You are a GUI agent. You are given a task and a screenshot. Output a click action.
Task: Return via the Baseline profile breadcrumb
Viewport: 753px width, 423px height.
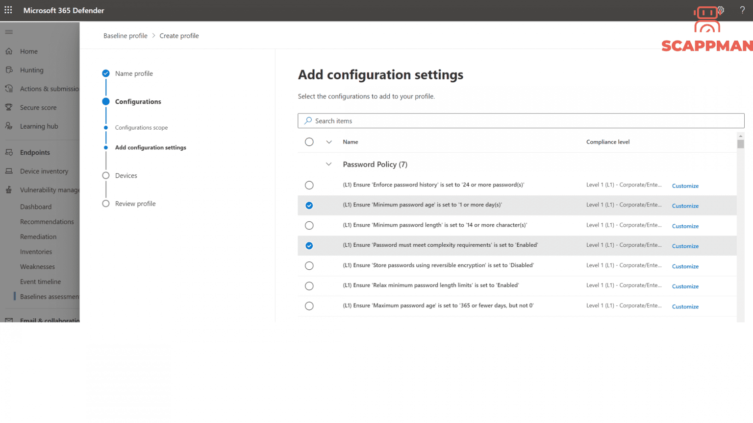(x=125, y=35)
